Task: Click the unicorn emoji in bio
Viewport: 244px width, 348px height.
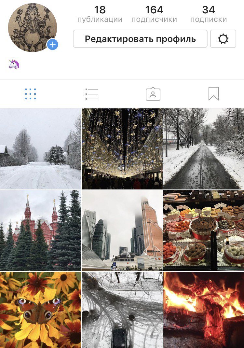Action: click(14, 64)
